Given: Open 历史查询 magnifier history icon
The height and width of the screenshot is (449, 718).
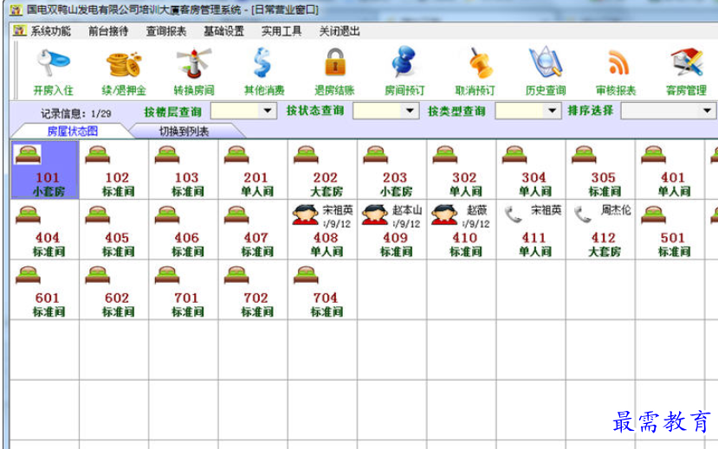Looking at the screenshot, I should (546, 62).
